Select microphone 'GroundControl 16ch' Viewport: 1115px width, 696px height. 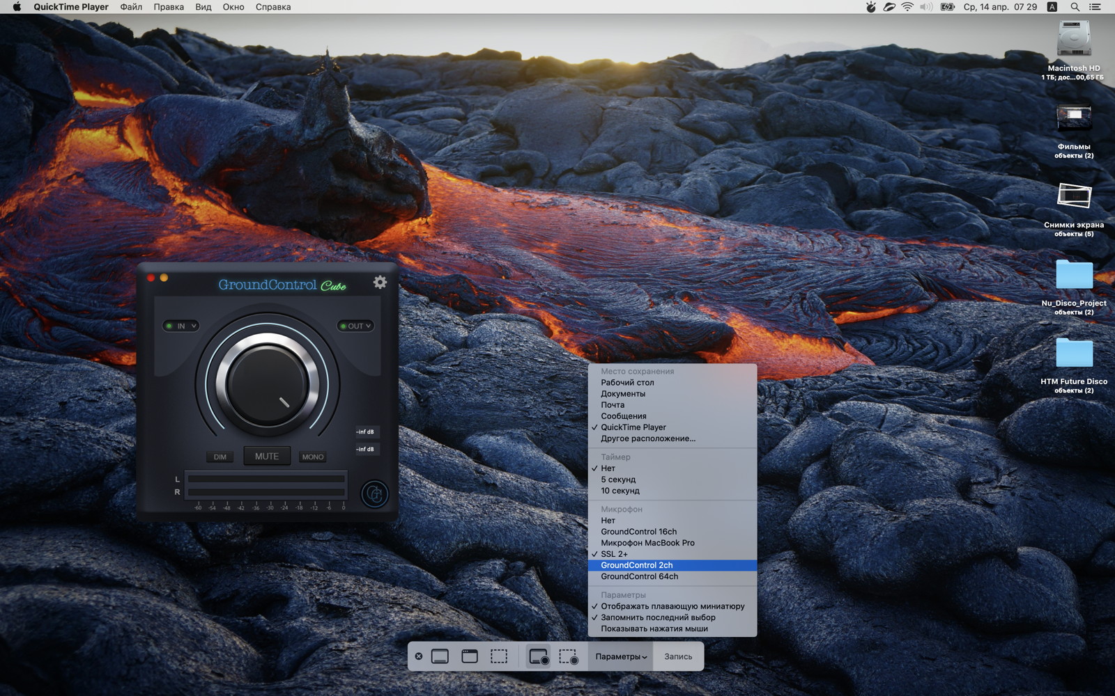click(x=672, y=532)
